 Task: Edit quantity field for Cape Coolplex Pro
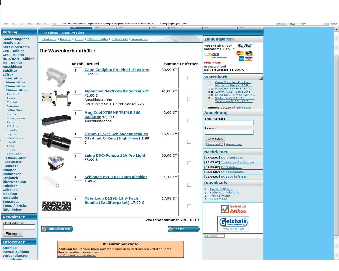[78, 70]
